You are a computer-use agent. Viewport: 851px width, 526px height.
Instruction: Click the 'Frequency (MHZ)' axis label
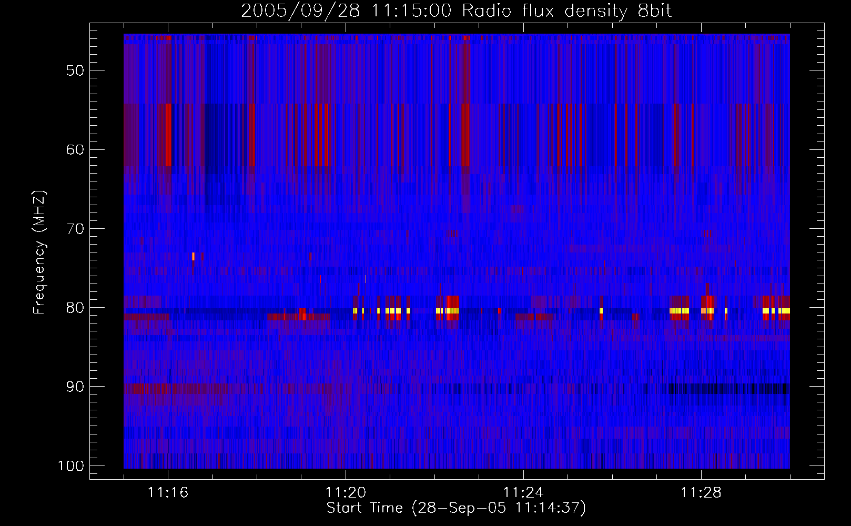[39, 252]
